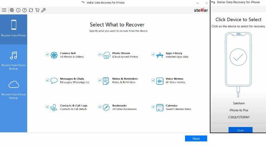This screenshot has height=147, width=266.
Task: Minimize the main Stellar window
Action: (197, 3)
